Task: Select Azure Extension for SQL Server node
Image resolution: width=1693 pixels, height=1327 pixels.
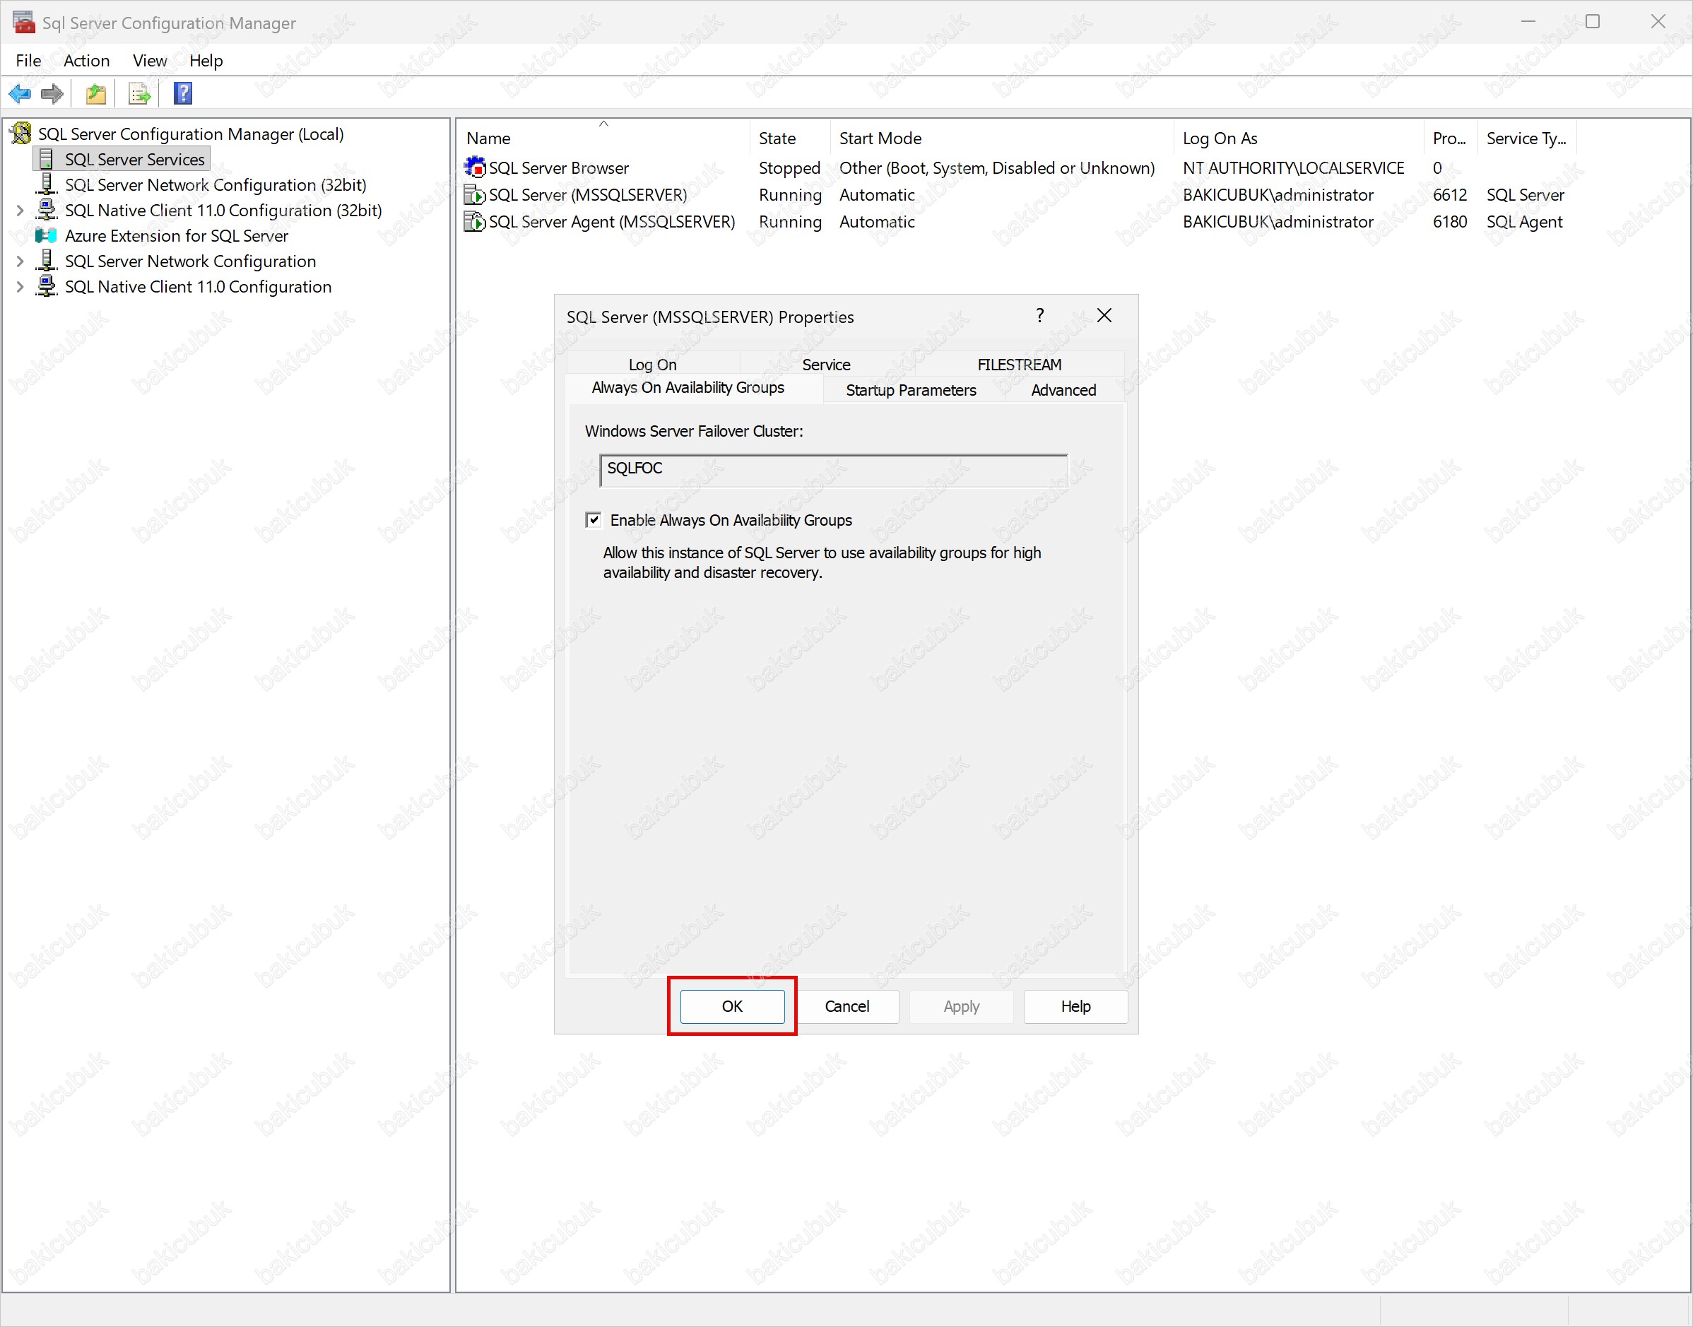Action: 177,236
